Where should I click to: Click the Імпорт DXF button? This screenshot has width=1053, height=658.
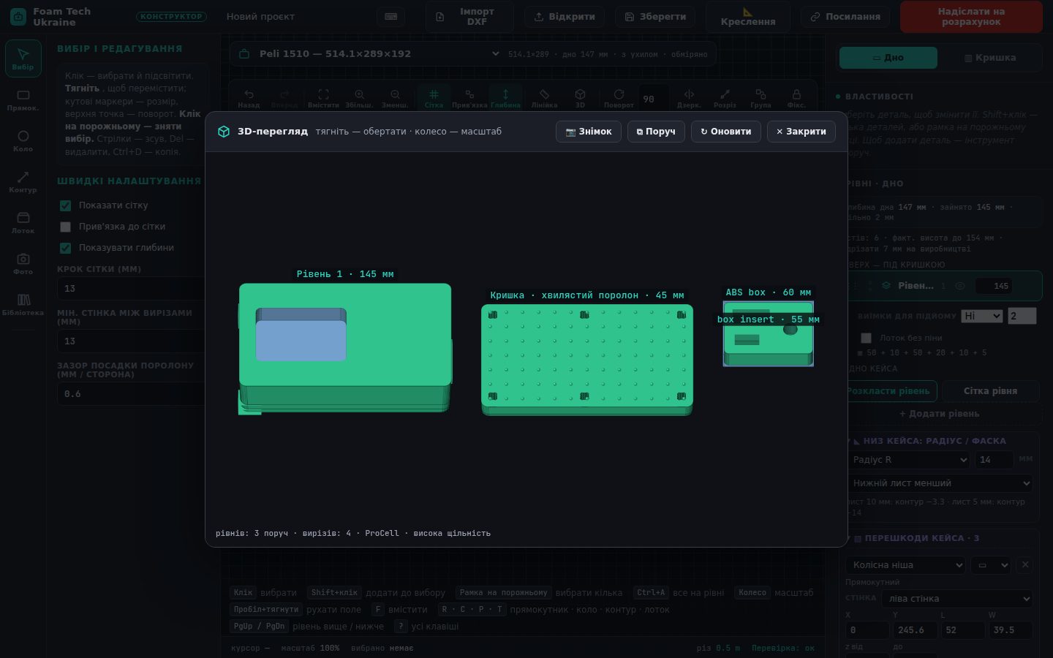coord(469,17)
